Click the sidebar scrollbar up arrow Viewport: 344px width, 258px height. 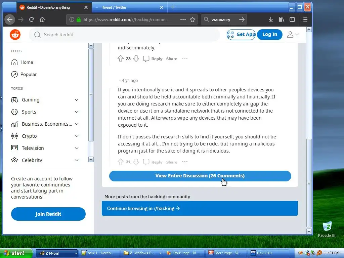pyautogui.click(x=91, y=46)
